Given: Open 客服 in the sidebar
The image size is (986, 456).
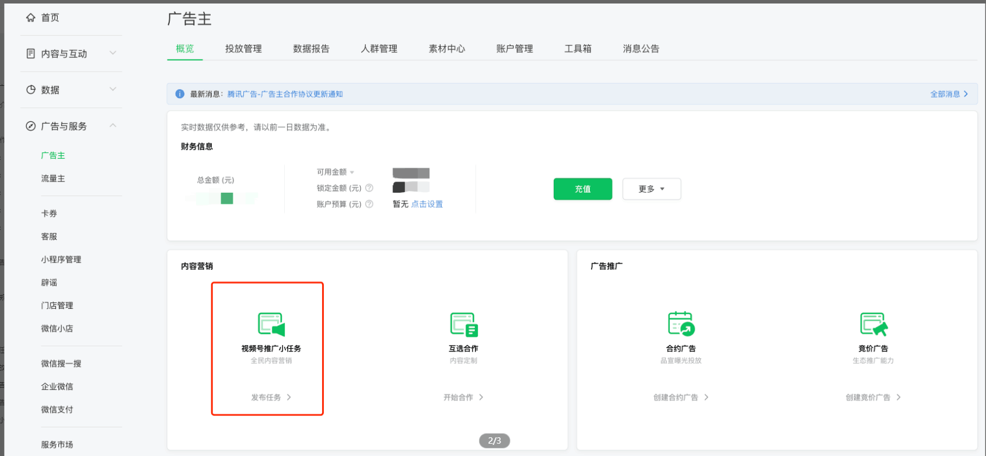Looking at the screenshot, I should pos(49,236).
